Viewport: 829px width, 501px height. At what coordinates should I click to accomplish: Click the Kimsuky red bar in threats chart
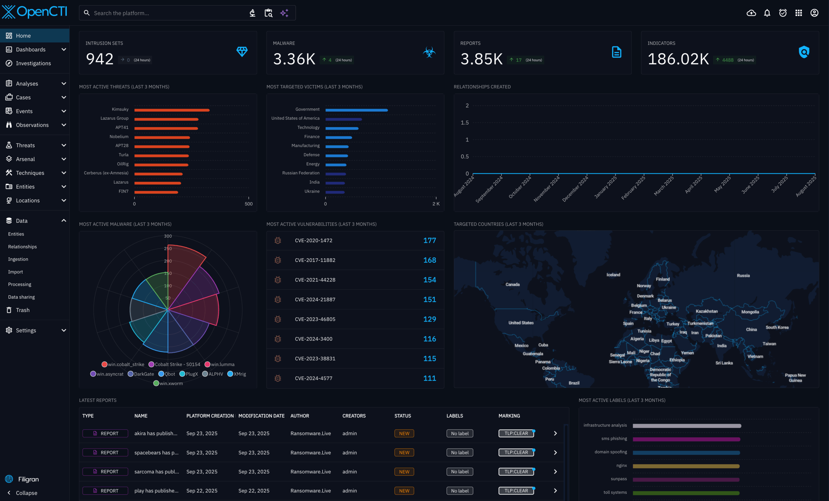click(x=172, y=110)
